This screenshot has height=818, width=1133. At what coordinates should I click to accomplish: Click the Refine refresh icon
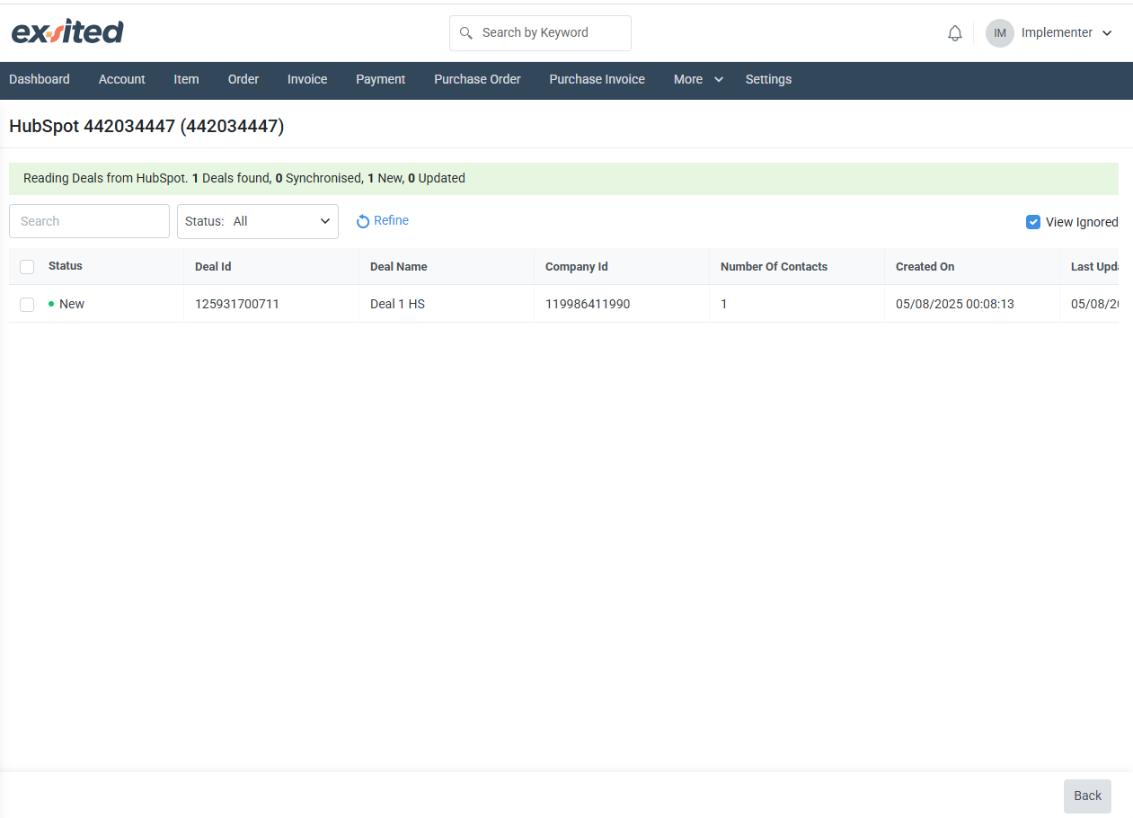pyautogui.click(x=363, y=221)
